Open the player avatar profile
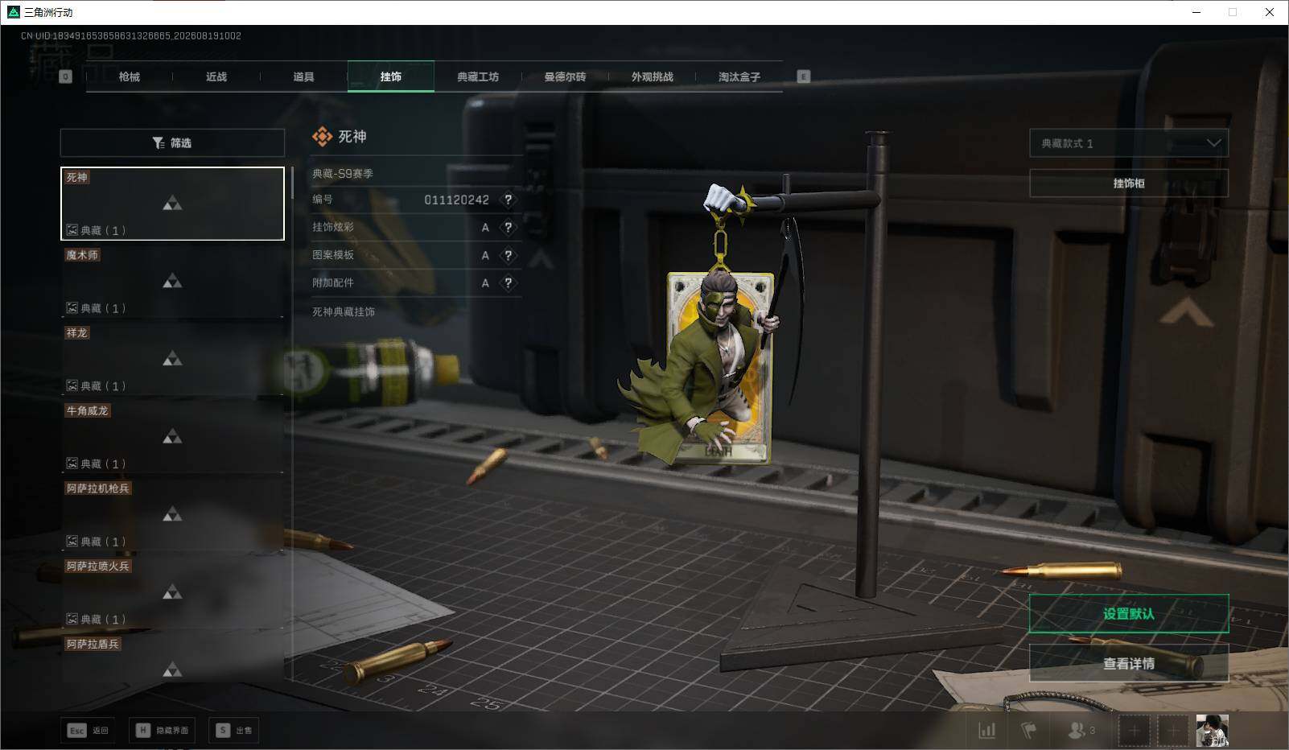 tap(1212, 731)
